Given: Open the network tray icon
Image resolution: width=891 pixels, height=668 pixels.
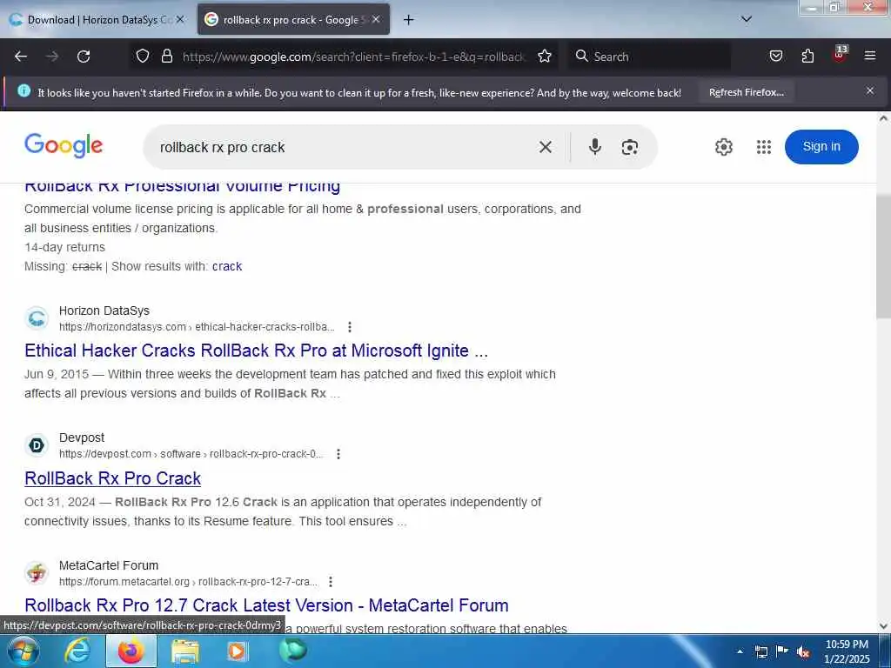Looking at the screenshot, I should click(x=760, y=651).
